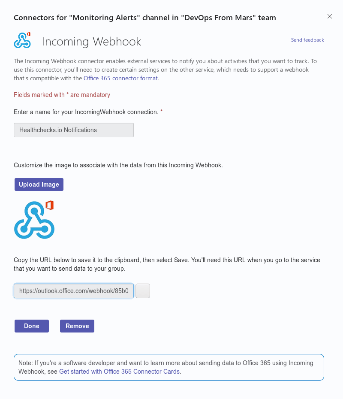This screenshot has width=343, height=399.
Task: Click the Healthchecks.io Notifications name field
Action: click(74, 130)
